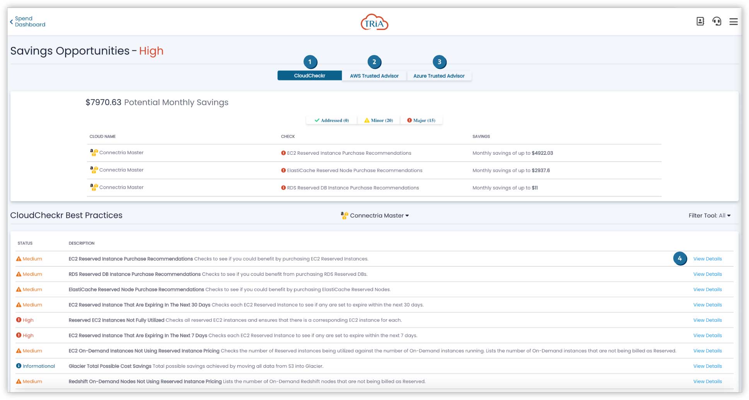View Details for Glacier Total Possible Cost Savings

707,366
